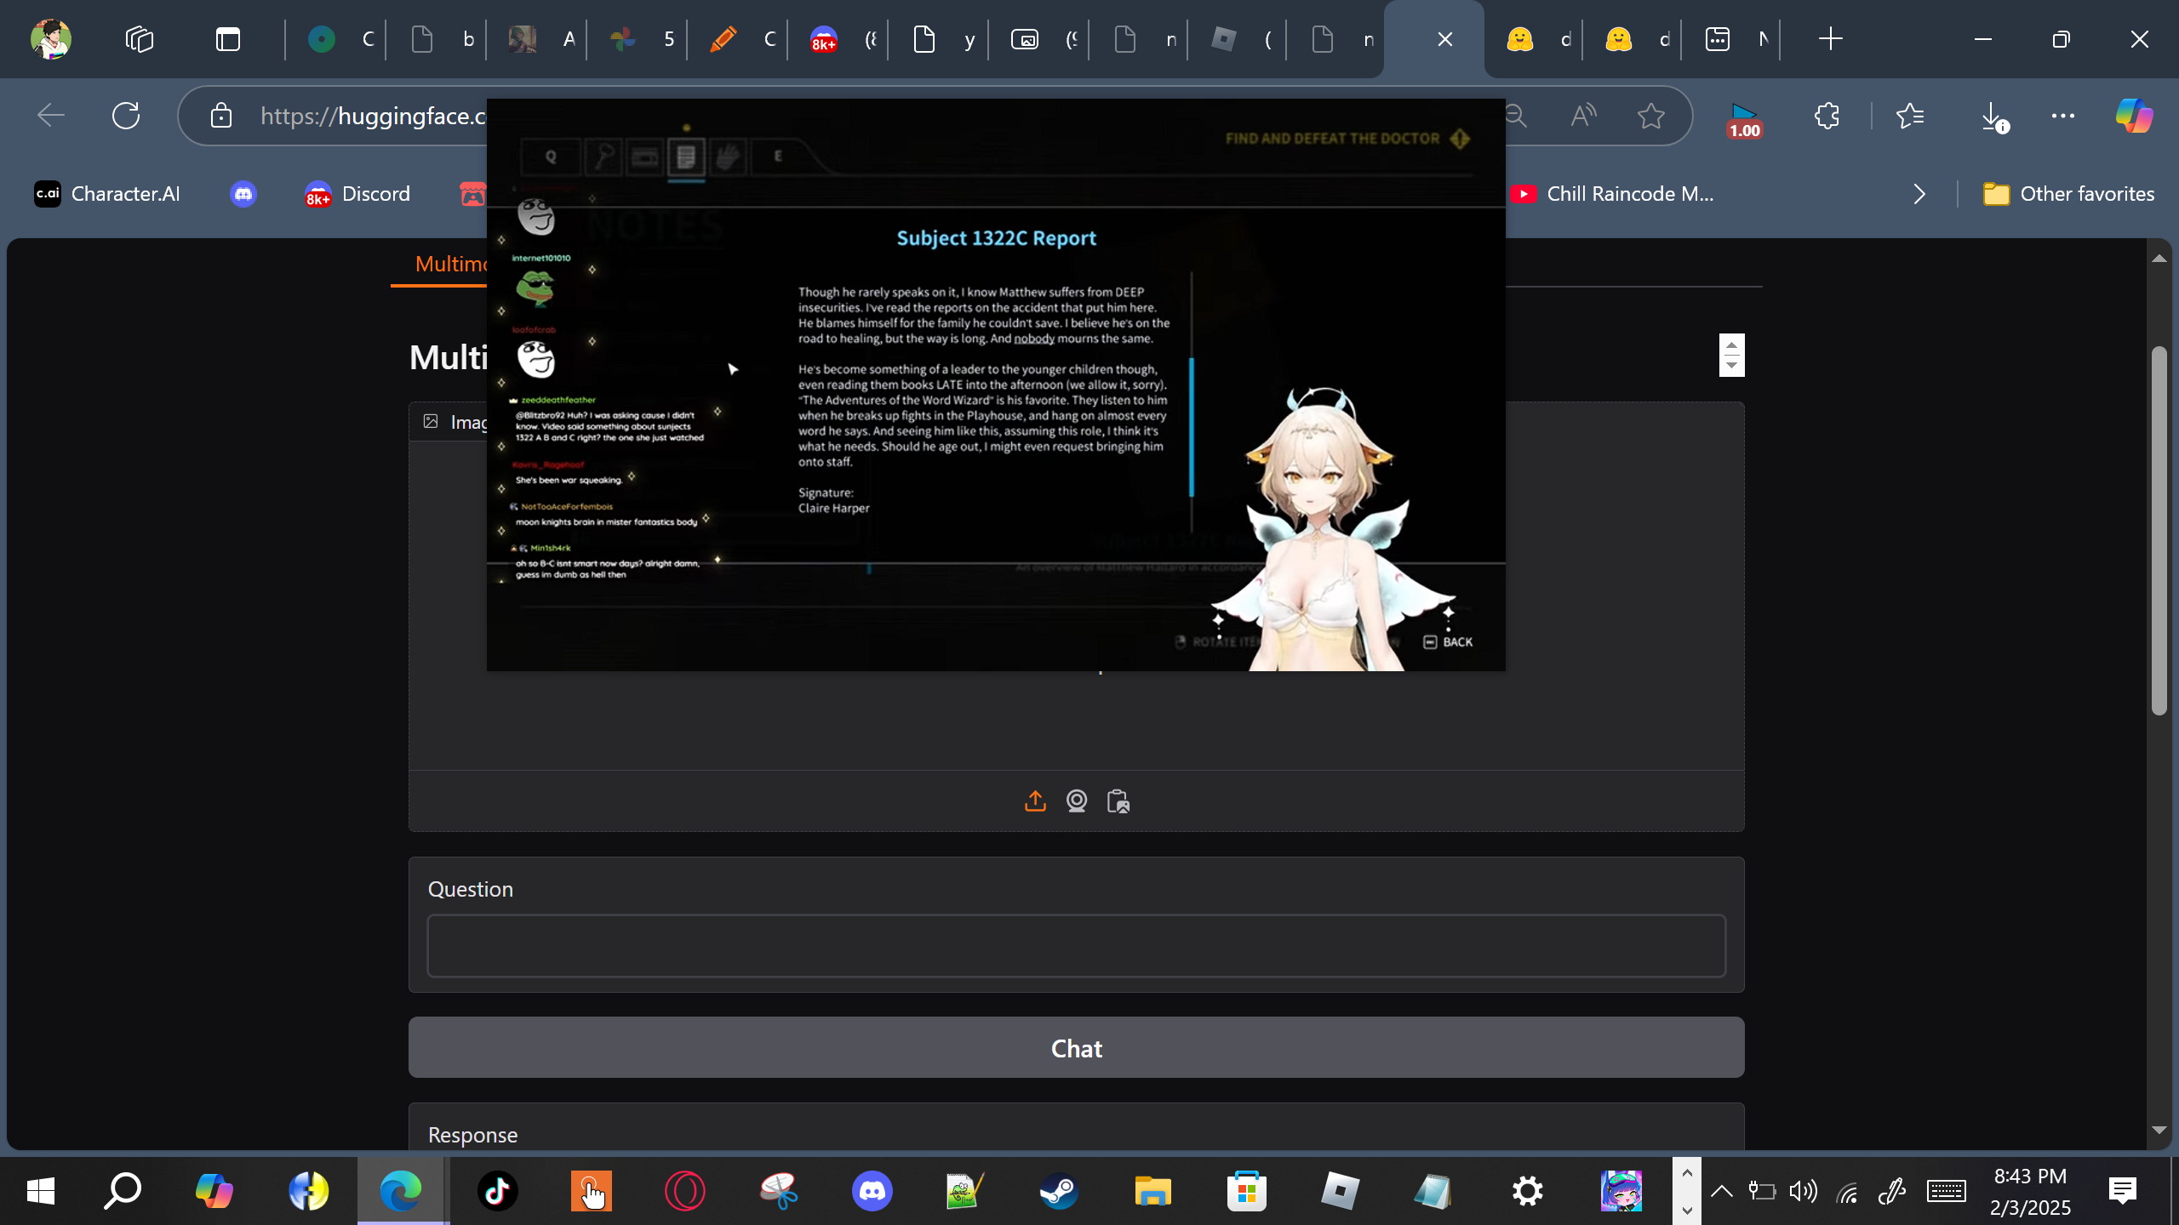Open Windows taskbar search
The width and height of the screenshot is (2179, 1225).
(123, 1191)
